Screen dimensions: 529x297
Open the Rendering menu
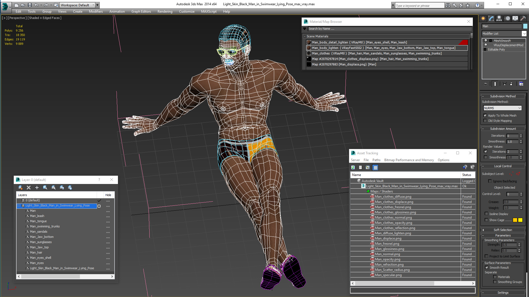pos(165,12)
